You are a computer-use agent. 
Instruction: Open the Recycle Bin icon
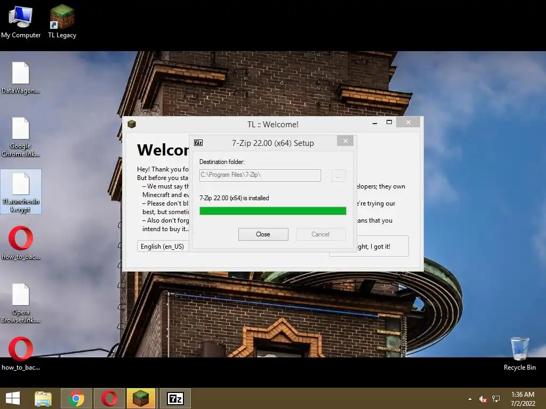(x=519, y=354)
